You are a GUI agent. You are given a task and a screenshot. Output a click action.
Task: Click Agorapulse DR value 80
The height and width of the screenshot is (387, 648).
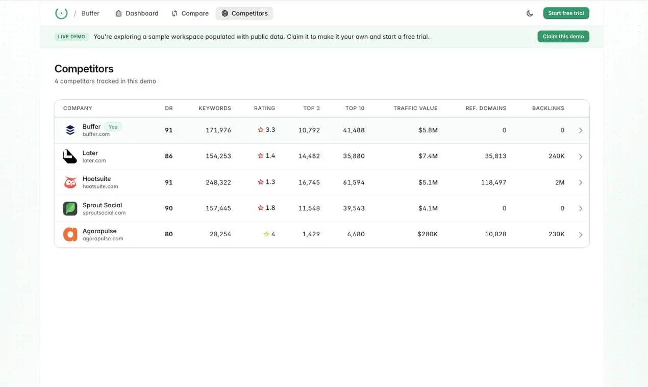169,234
